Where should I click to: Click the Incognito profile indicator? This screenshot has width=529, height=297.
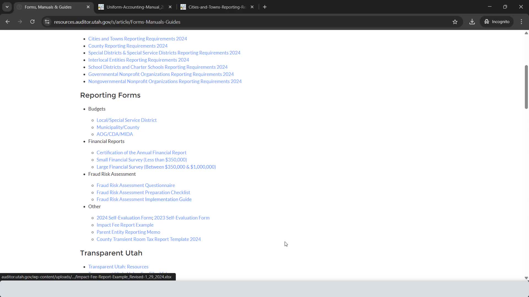click(497, 22)
